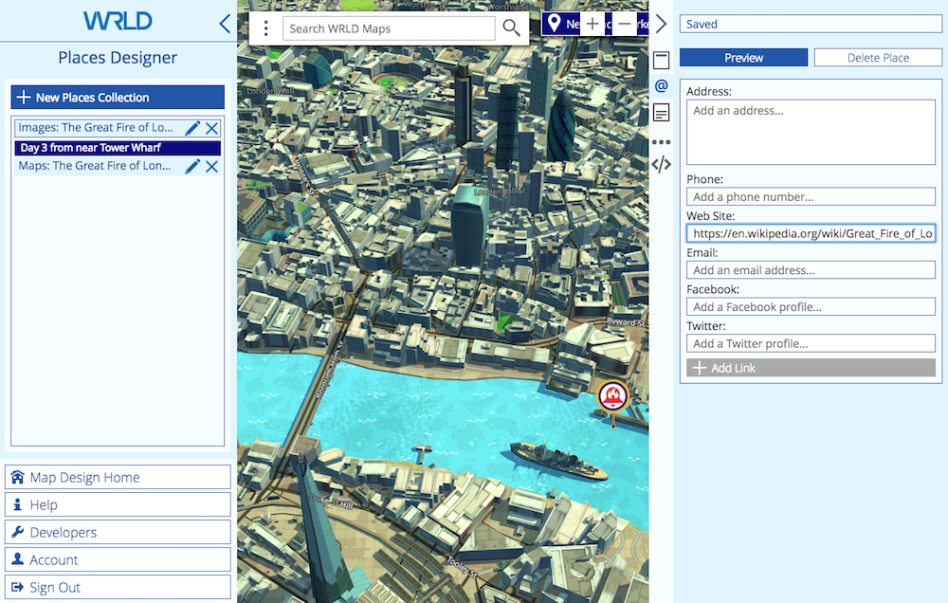Click the search magnifier icon
The image size is (948, 603).
tap(511, 28)
